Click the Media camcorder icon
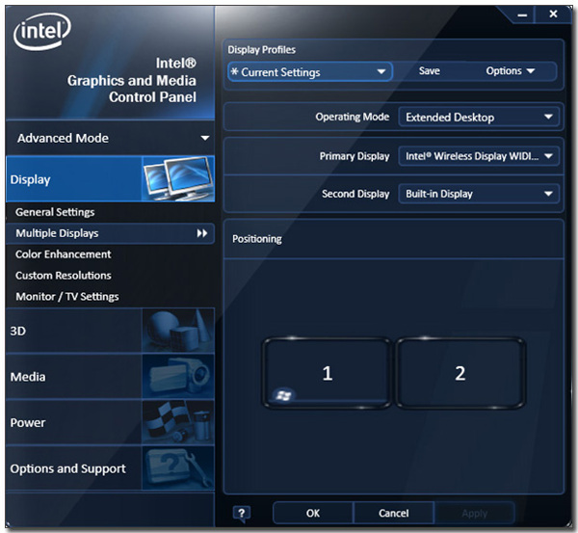Screen dimensions: 578x533 pos(178,376)
